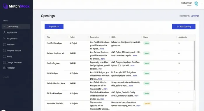
Task: Select the UI/UX Designer title cell
Action: [x=52, y=73]
